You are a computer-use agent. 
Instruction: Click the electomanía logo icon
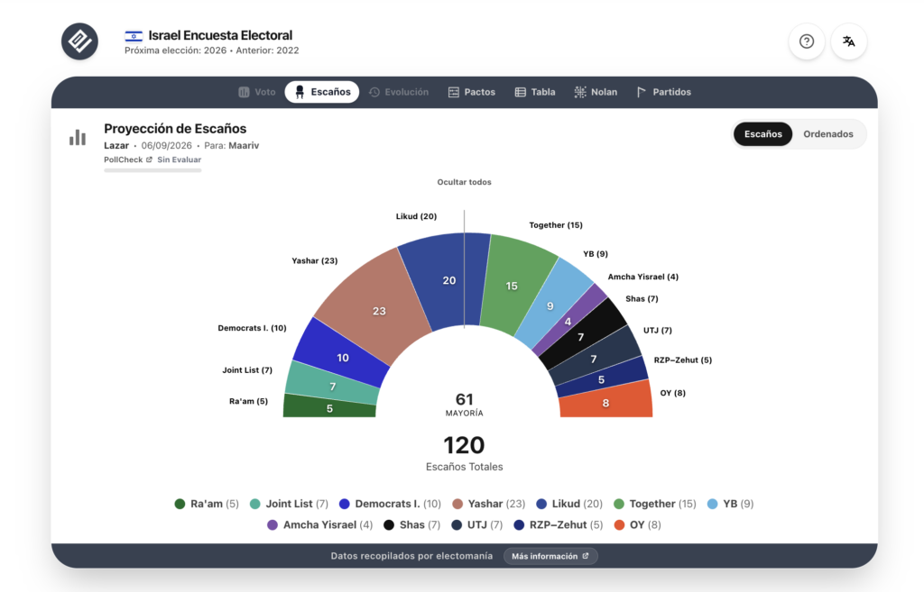(x=79, y=41)
